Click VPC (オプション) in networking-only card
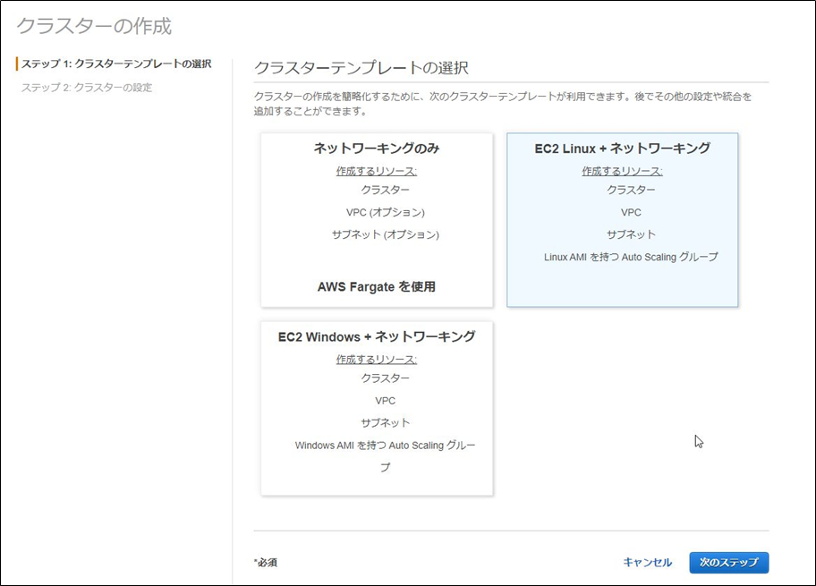Viewport: 816px width, 586px height. click(386, 212)
